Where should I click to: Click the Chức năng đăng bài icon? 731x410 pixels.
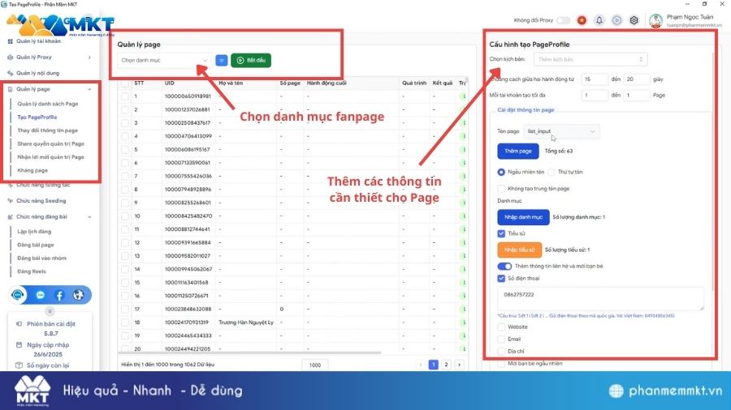pyautogui.click(x=11, y=216)
